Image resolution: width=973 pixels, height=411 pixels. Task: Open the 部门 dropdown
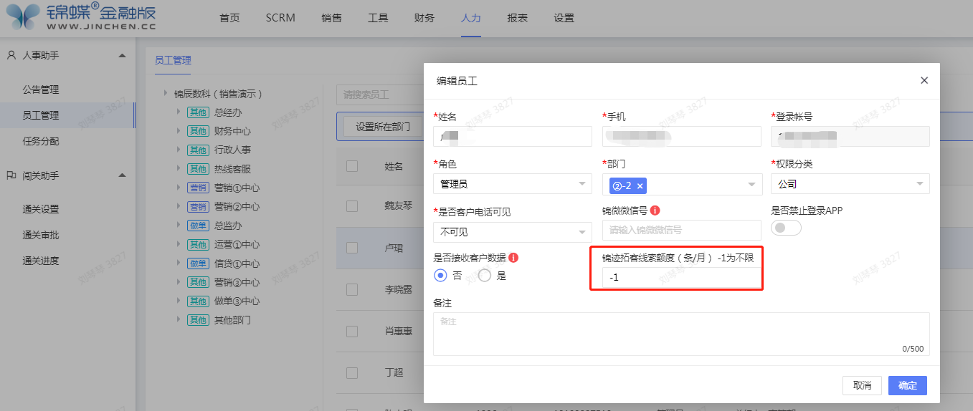(681, 184)
